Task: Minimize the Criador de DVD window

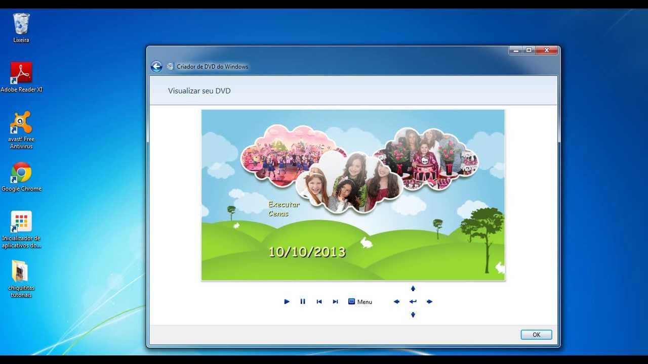Action: (x=515, y=50)
